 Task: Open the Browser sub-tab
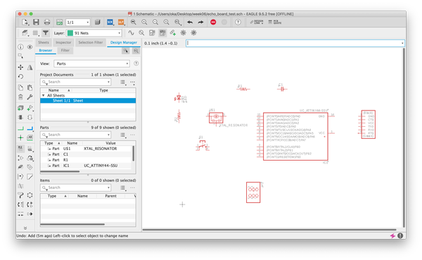coord(46,51)
